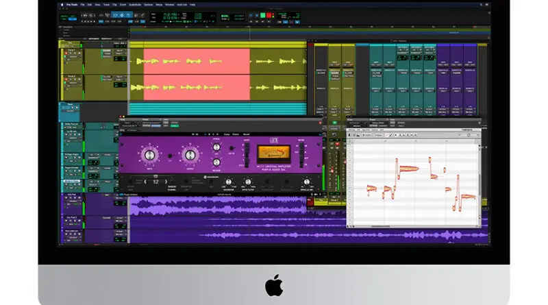Click the Headroom knob in the plugin's lower strip

229,182
